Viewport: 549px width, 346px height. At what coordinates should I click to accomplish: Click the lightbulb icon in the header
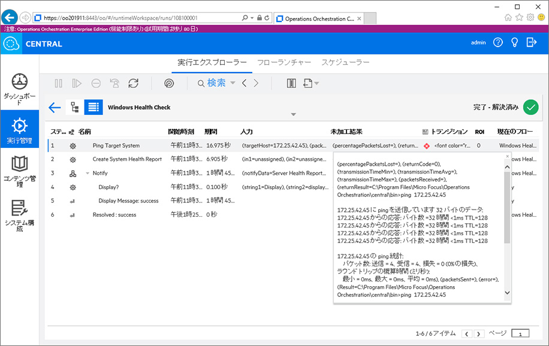(515, 43)
